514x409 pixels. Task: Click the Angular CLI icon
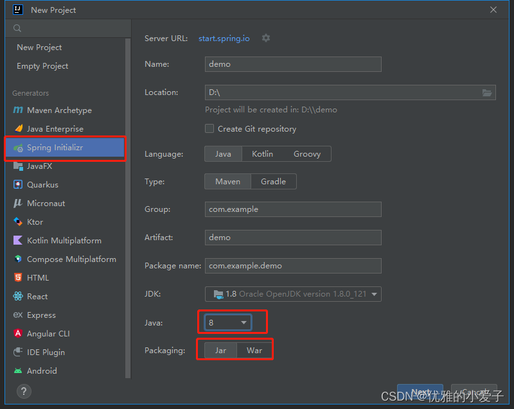[x=18, y=333]
